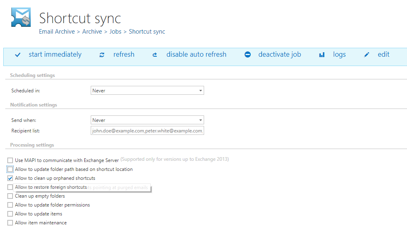407x228 pixels.
Task: Open the Scheduled in dropdown
Action: (x=147, y=91)
